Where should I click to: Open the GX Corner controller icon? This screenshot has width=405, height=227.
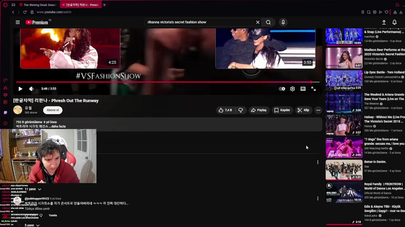pos(13,5)
